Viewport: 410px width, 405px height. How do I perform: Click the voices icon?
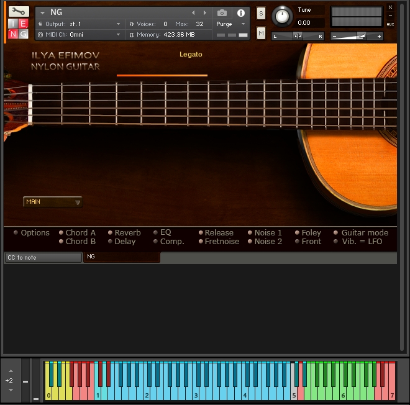click(132, 24)
